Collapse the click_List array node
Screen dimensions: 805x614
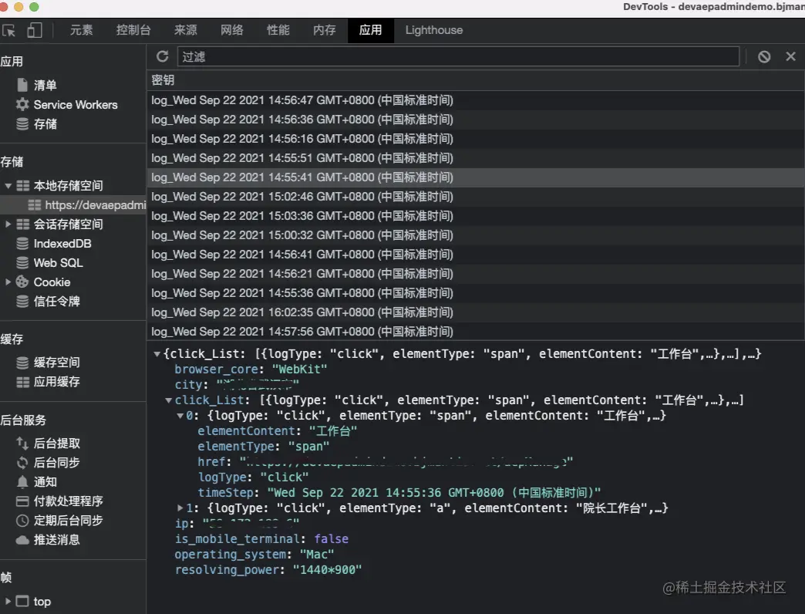click(x=168, y=400)
